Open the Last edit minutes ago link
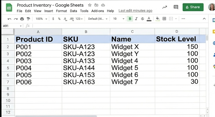The width and height of the screenshot is (215, 117). coord(135,11)
